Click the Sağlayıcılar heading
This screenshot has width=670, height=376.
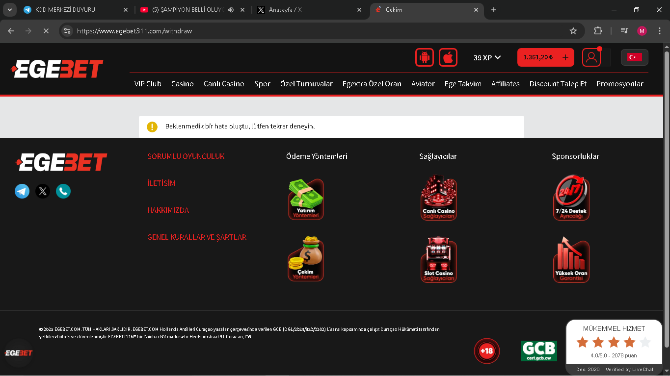click(438, 156)
